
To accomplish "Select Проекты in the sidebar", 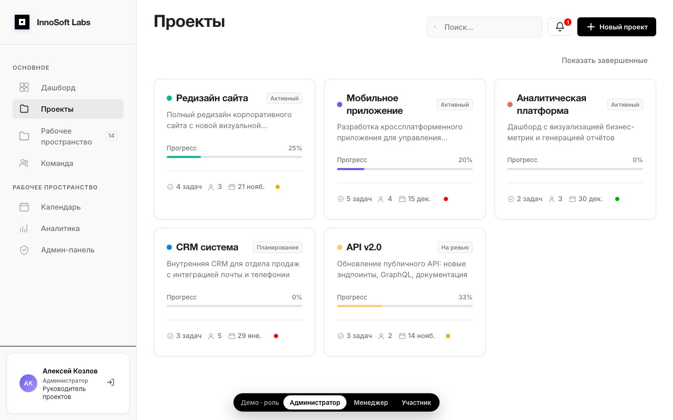I will [68, 109].
